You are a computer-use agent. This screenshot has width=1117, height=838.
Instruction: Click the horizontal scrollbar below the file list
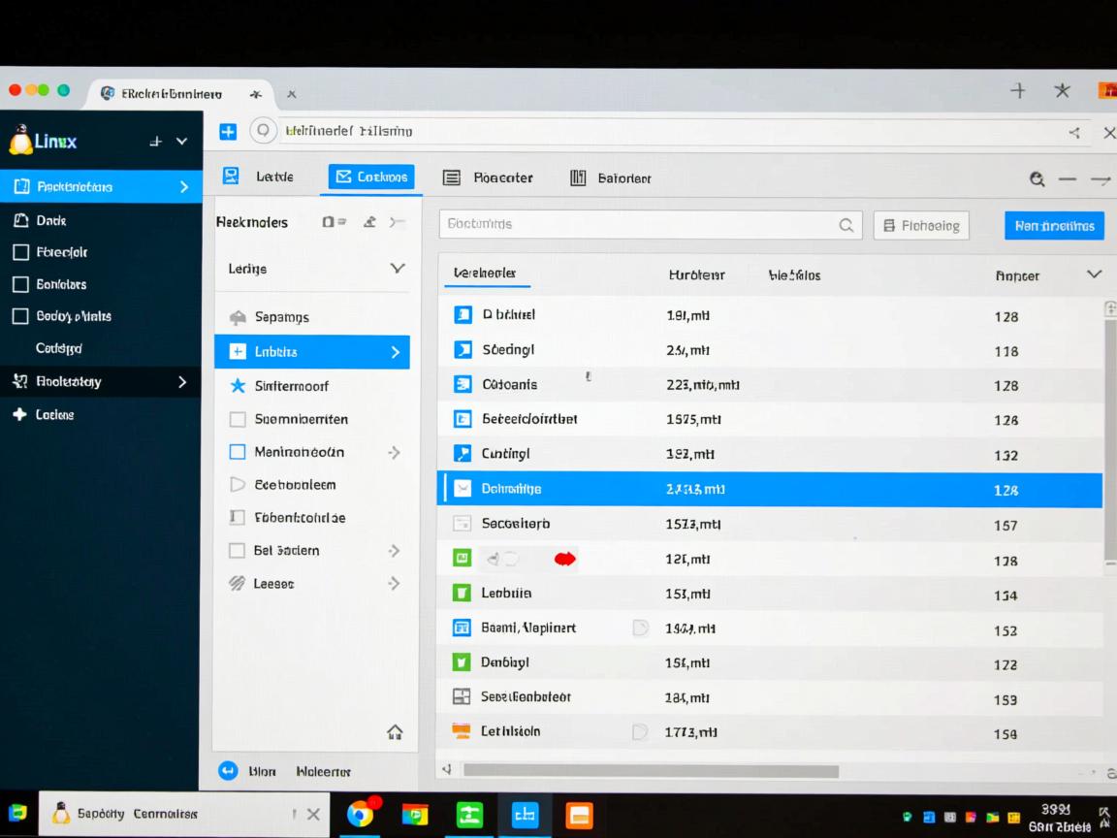point(651,771)
